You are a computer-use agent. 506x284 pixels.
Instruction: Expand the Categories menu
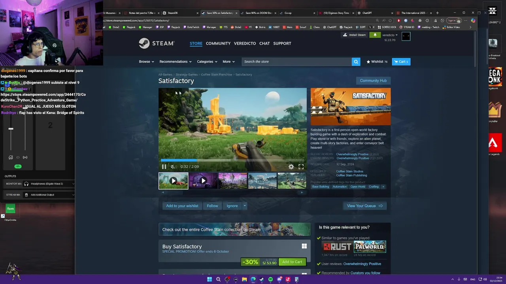point(207,62)
